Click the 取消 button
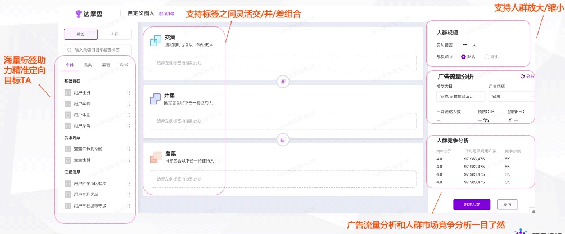The width and height of the screenshot is (565, 234). coord(507,204)
